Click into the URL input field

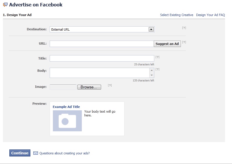102,44
